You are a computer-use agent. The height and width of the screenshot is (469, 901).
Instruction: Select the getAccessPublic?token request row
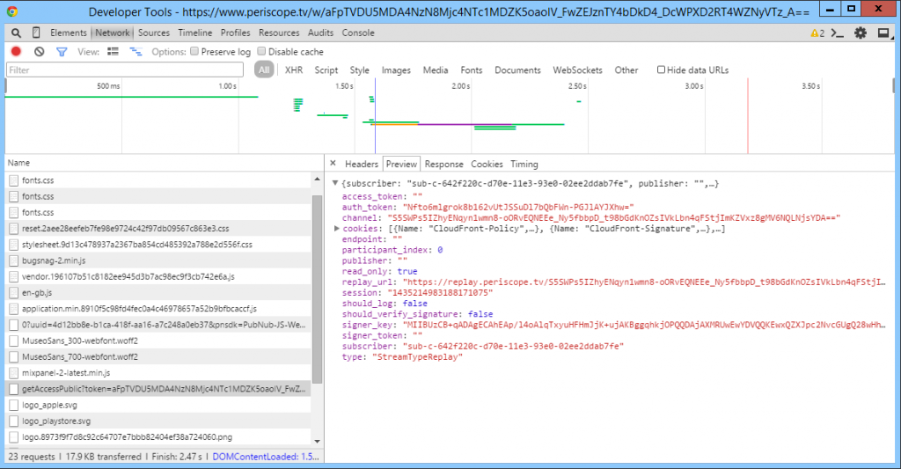158,389
